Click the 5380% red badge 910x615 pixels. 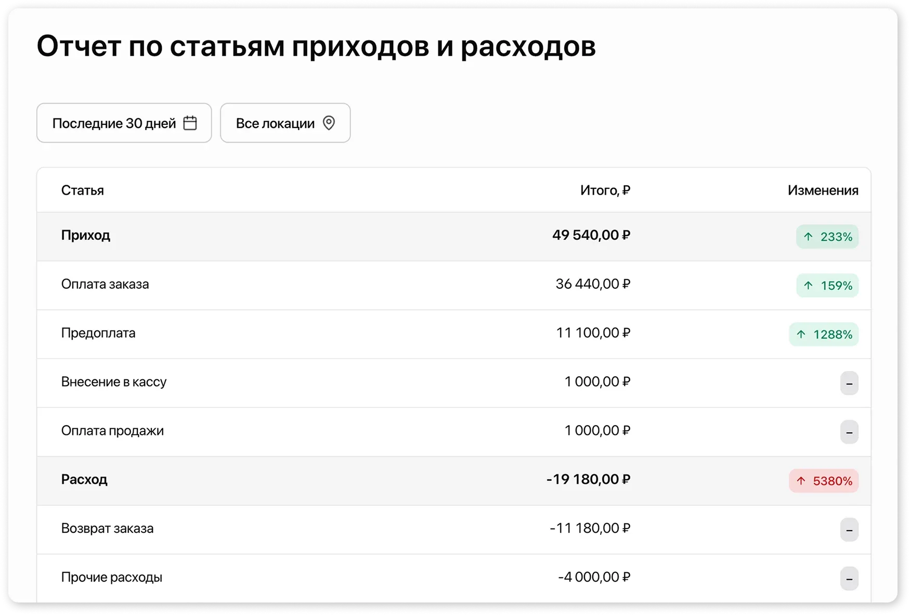pos(823,481)
